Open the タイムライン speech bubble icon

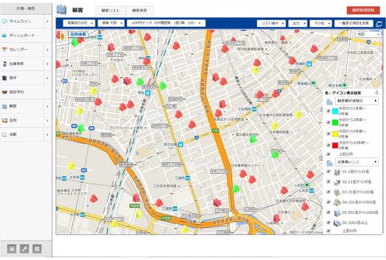(5, 22)
